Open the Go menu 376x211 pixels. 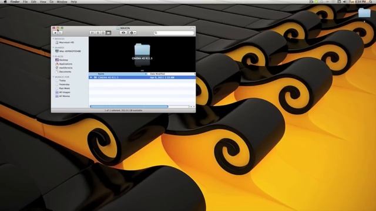click(x=52, y=2)
